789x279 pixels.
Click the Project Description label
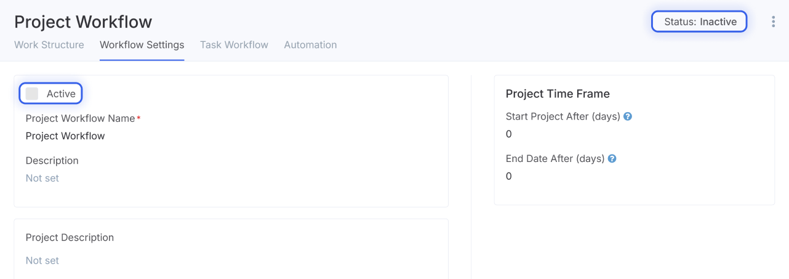(70, 238)
